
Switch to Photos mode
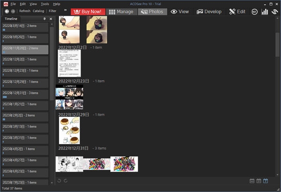152,12
